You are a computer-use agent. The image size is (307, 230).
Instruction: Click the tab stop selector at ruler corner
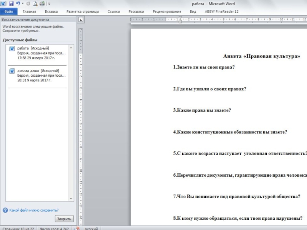click(x=81, y=19)
